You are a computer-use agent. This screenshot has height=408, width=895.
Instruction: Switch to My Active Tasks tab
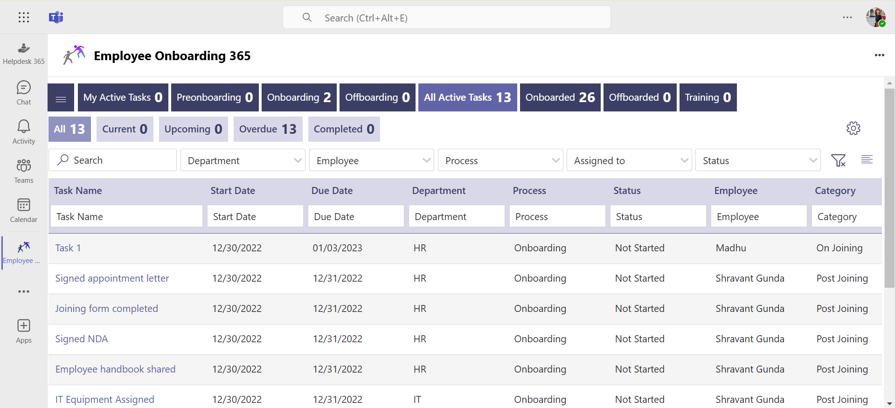[123, 97]
